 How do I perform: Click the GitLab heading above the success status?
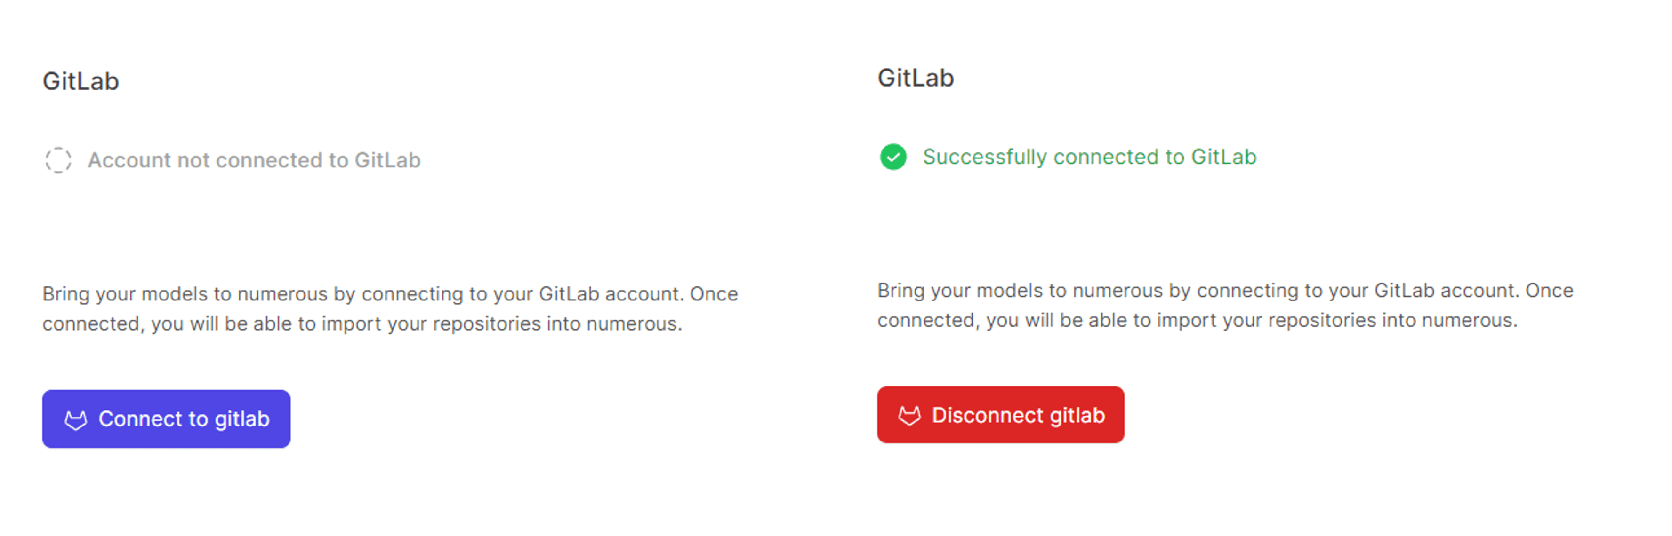pos(915,78)
